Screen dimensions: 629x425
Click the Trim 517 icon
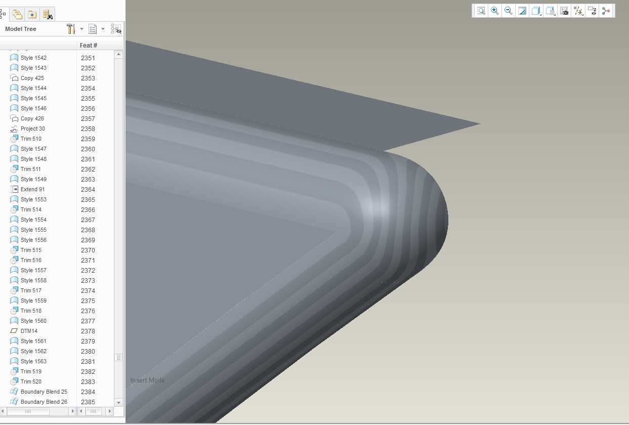(14, 290)
